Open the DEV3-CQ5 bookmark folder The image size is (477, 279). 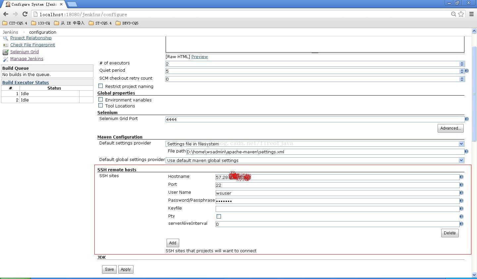(127, 23)
